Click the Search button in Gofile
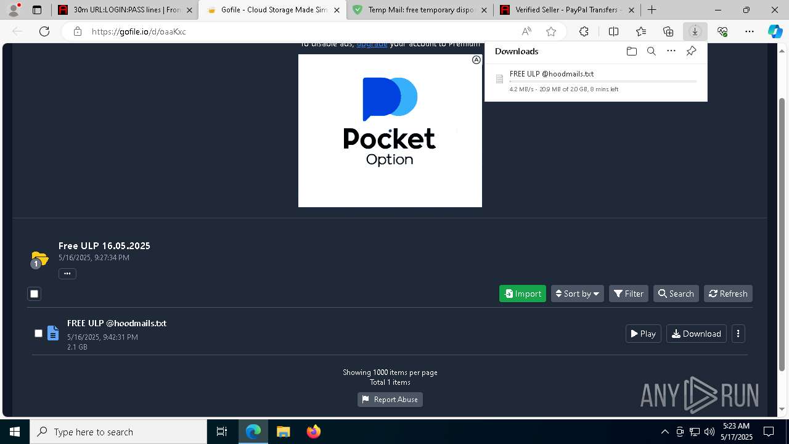 pos(676,294)
